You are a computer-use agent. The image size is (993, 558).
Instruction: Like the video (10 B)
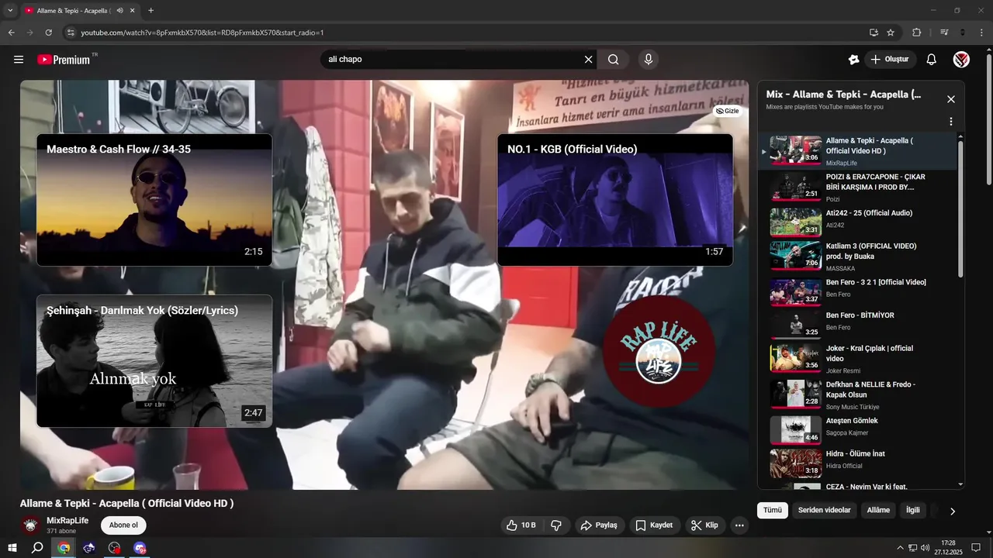(521, 525)
